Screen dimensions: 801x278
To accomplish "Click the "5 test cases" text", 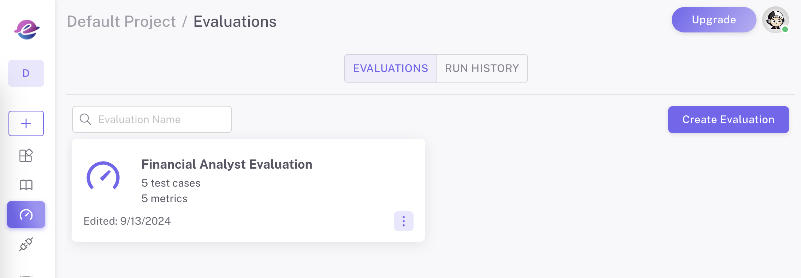I will [171, 183].
